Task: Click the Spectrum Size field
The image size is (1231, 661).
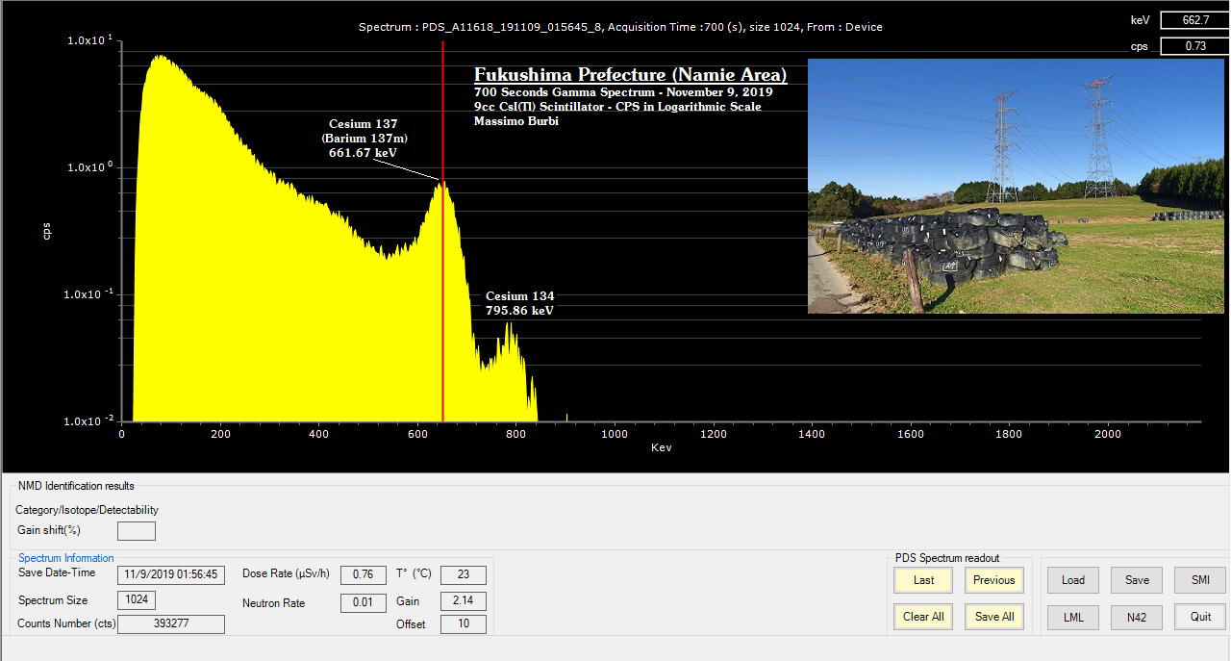Action: pyautogui.click(x=136, y=600)
